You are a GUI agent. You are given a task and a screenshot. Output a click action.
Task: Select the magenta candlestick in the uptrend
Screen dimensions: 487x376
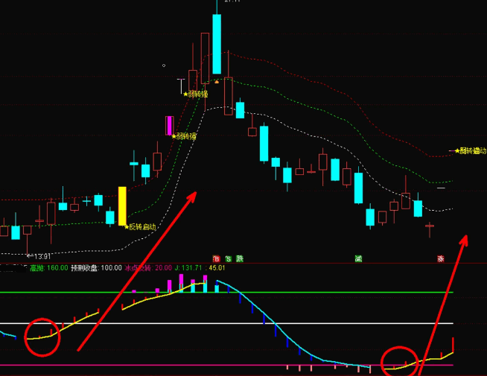(x=169, y=125)
